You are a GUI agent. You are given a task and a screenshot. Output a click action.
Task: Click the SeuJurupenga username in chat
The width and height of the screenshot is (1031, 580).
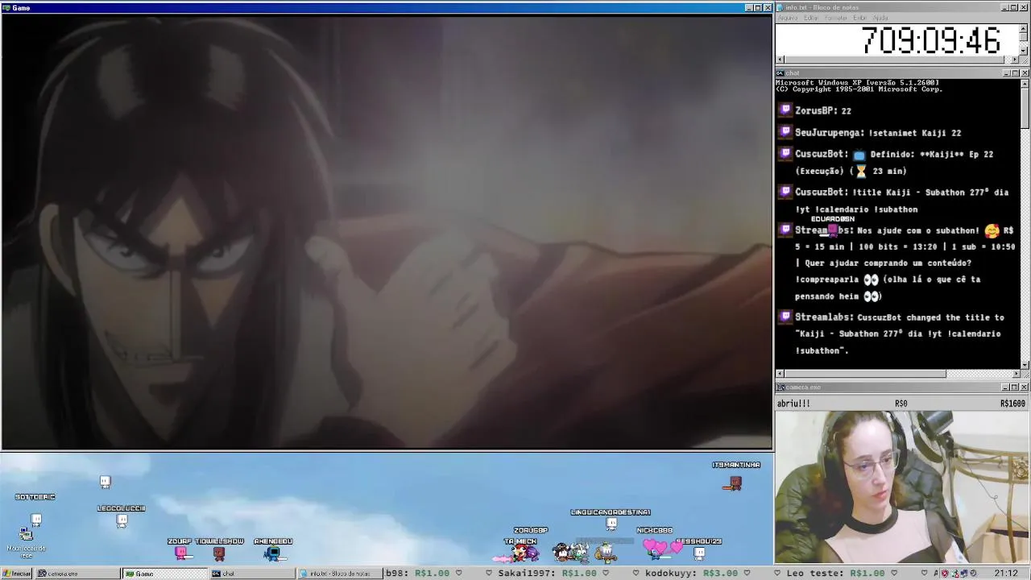[829, 133]
